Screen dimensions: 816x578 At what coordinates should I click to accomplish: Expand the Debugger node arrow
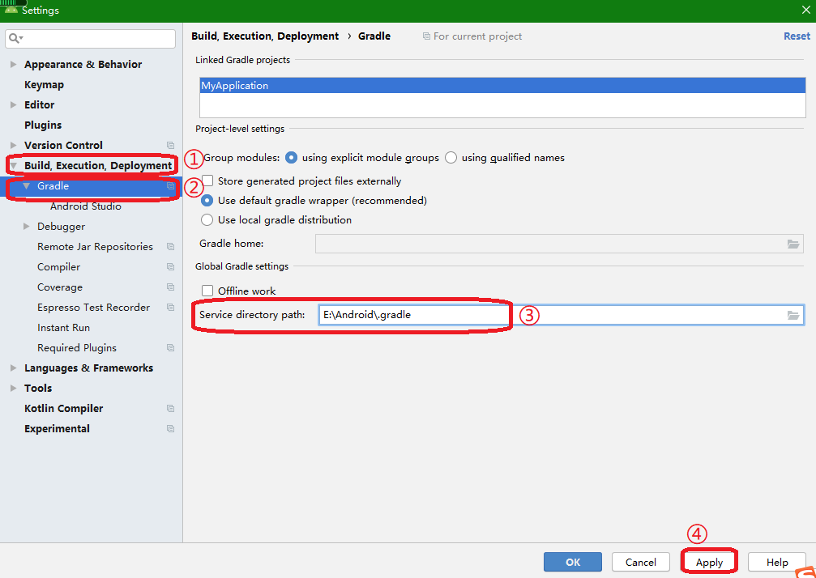(27, 227)
